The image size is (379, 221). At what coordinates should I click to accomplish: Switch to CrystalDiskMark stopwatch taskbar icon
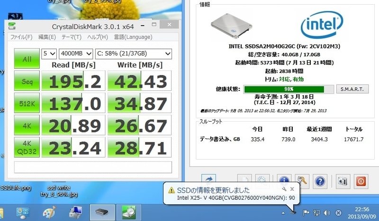tap(128, 212)
